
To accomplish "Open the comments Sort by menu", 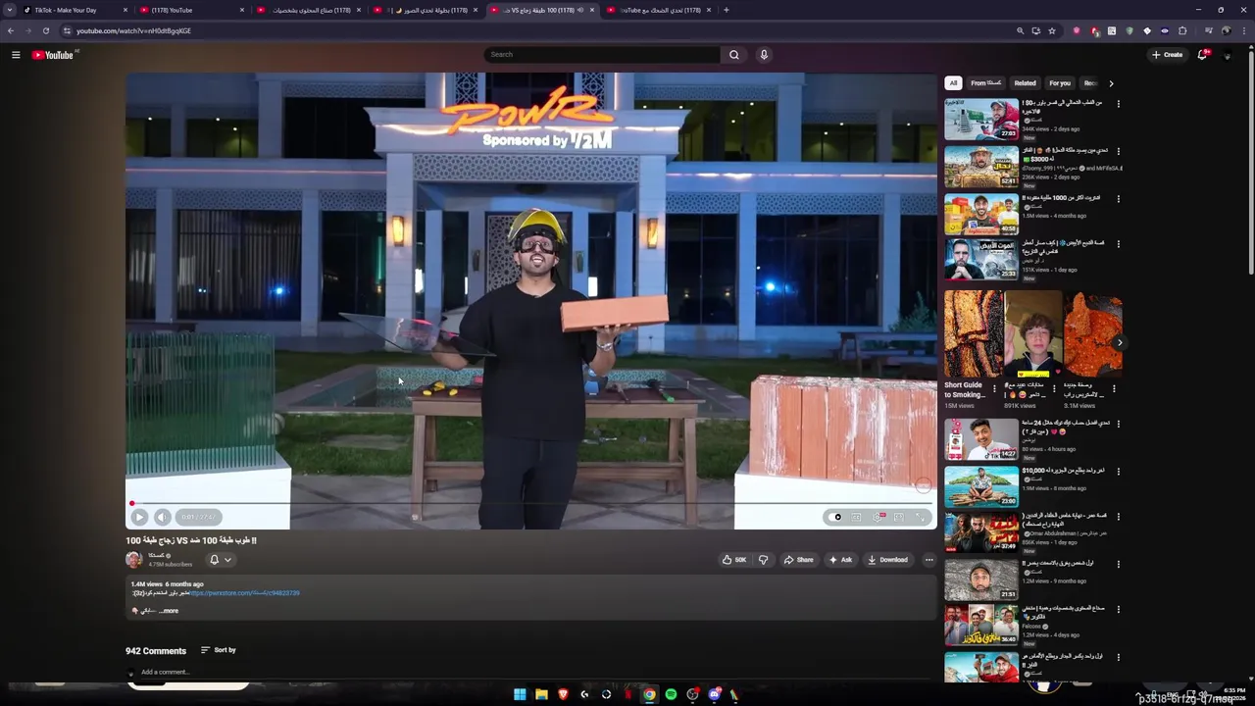I will tap(219, 650).
